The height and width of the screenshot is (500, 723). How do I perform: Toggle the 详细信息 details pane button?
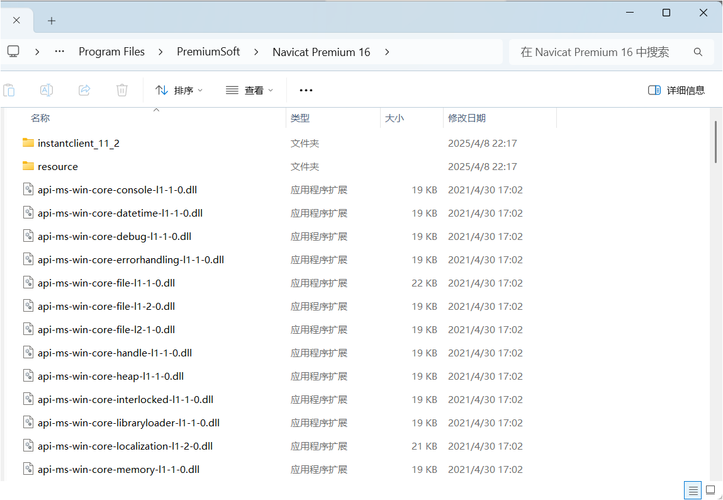(676, 91)
